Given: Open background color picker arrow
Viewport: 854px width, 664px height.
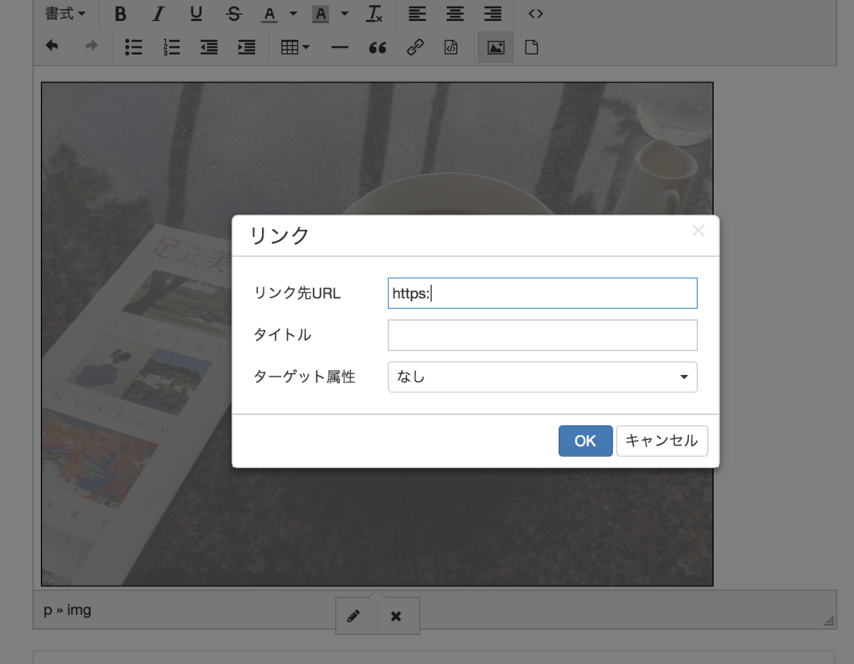Looking at the screenshot, I should click(344, 14).
